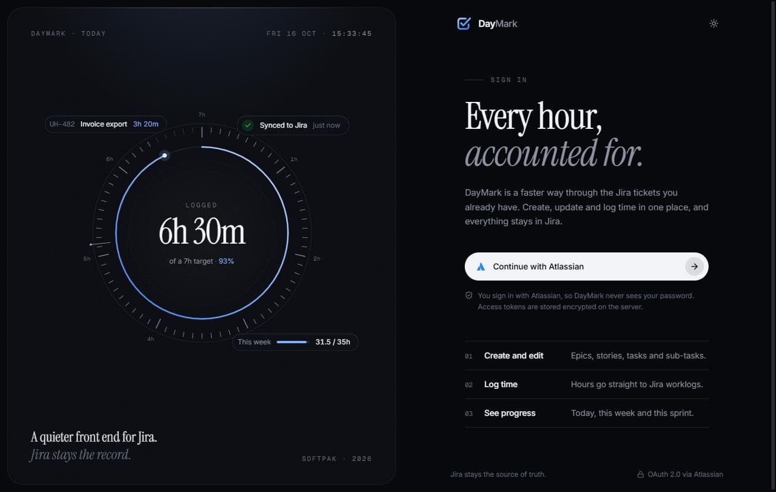776x492 pixels.
Task: Click the Synced to Jira status chip
Action: coord(293,125)
